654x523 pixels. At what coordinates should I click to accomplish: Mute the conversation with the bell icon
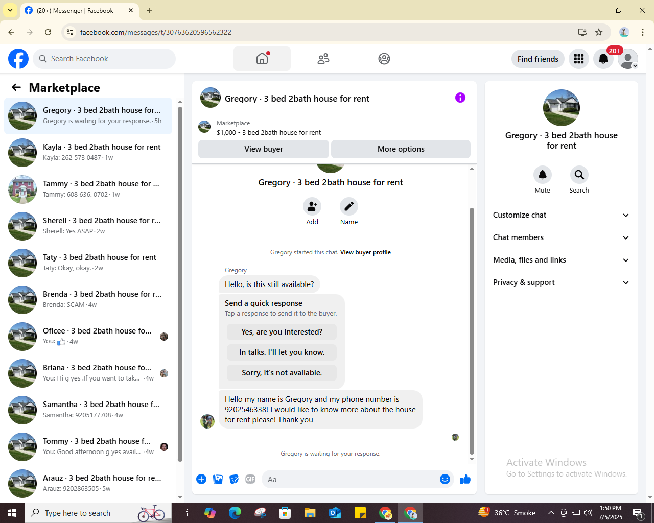[543, 175]
